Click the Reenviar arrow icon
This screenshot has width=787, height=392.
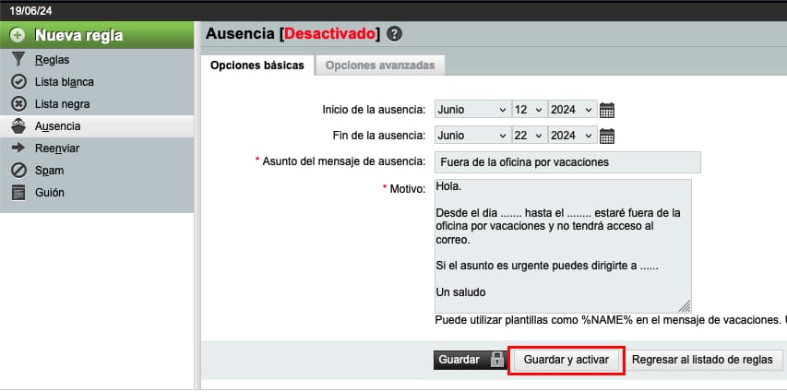(x=17, y=148)
